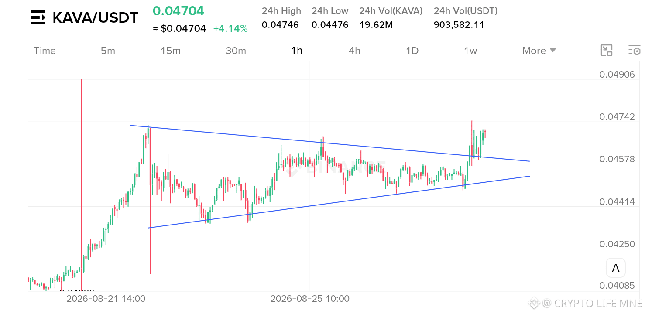Select the 15m interval tab
The width and height of the screenshot is (645, 314).
[x=171, y=51]
